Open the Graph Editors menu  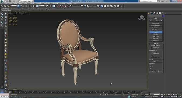point(47,3)
